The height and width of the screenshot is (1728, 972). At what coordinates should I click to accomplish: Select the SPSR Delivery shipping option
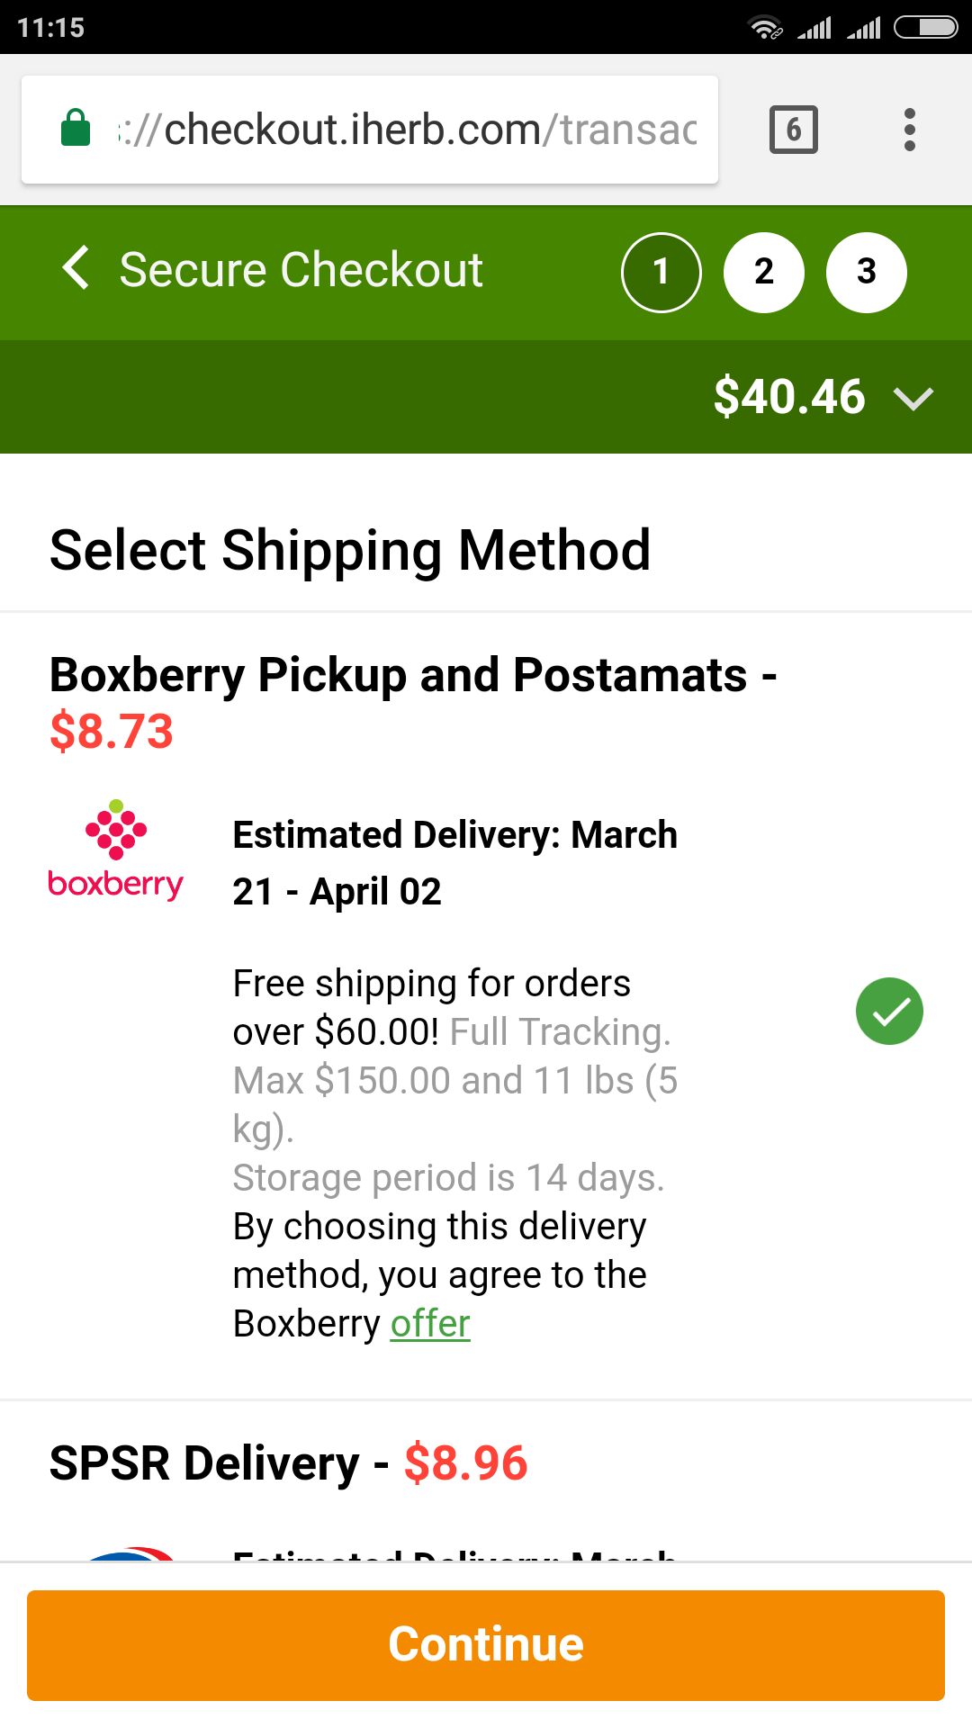[288, 1463]
